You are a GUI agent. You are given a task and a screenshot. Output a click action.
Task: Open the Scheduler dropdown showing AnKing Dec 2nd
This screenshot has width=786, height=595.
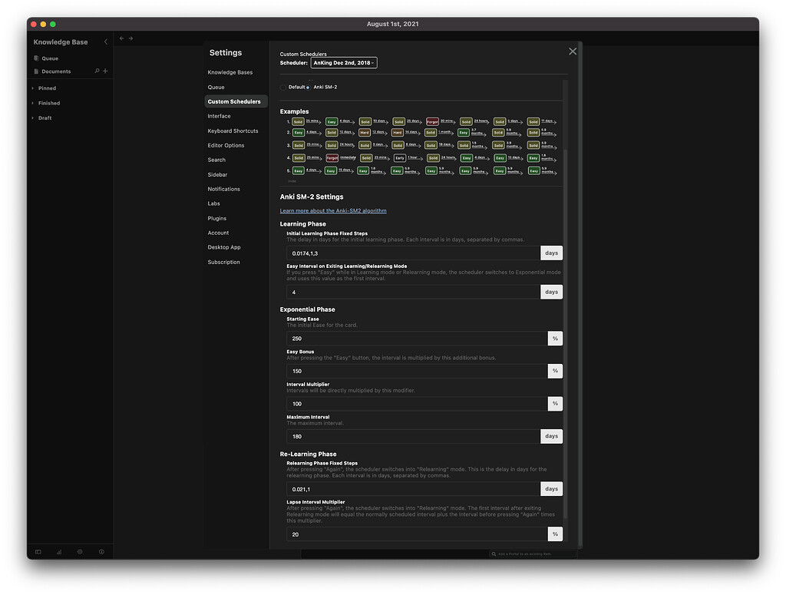[x=343, y=62]
